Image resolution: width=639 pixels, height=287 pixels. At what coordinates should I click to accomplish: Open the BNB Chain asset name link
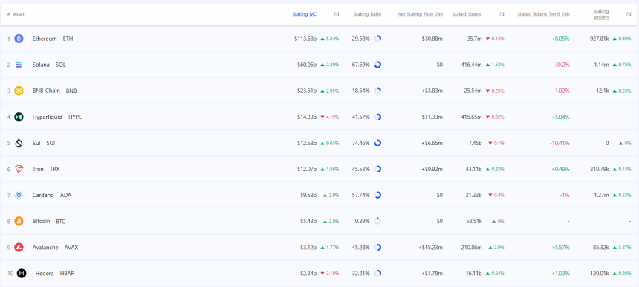point(46,91)
